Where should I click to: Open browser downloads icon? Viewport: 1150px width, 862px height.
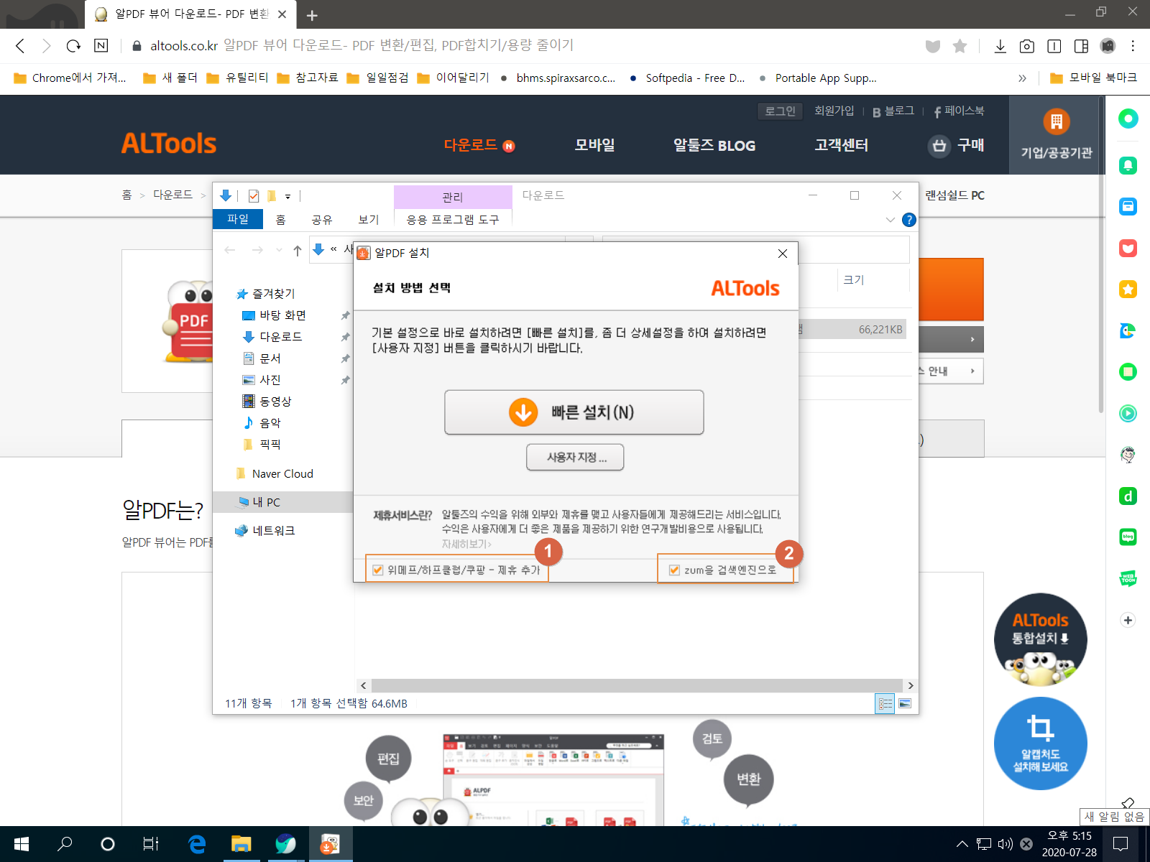pyautogui.click(x=1000, y=46)
